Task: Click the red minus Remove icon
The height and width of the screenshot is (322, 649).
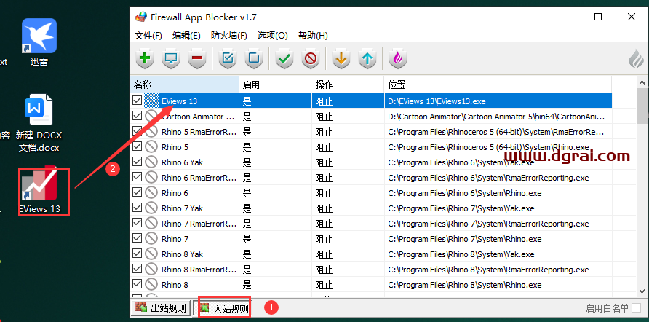Action: click(196, 59)
